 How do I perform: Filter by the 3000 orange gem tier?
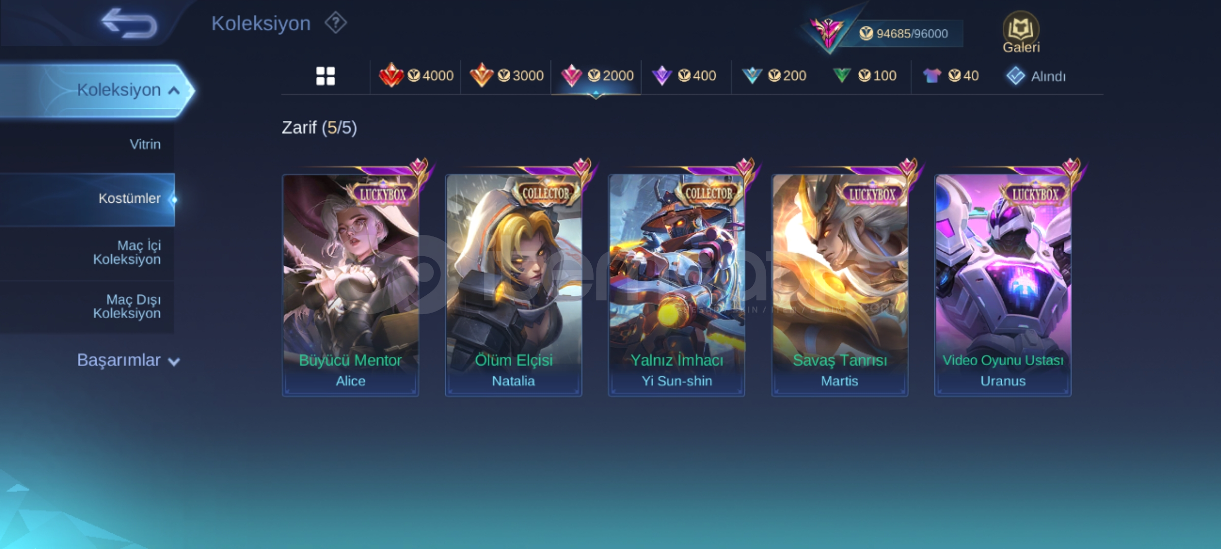tap(506, 76)
